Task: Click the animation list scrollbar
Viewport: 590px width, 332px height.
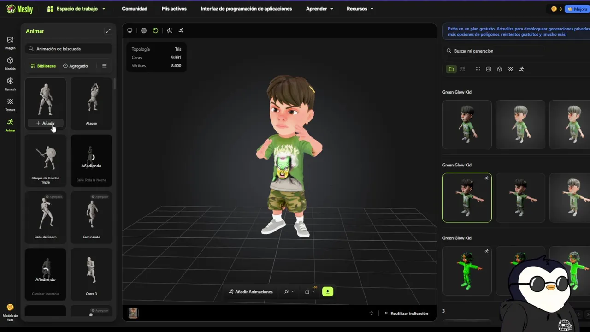Action: coord(115,84)
